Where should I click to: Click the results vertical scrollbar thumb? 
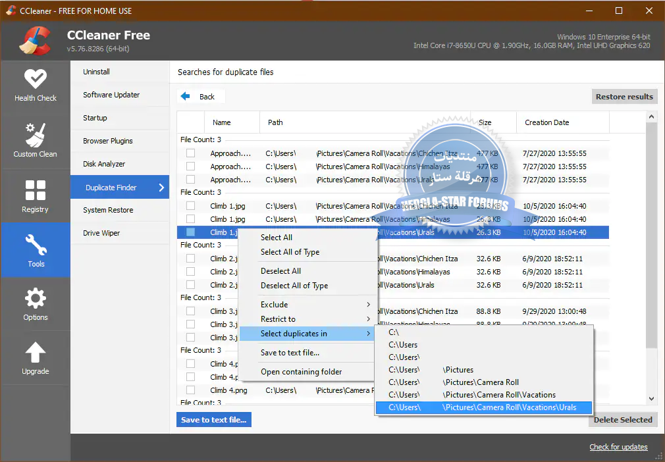(651, 235)
